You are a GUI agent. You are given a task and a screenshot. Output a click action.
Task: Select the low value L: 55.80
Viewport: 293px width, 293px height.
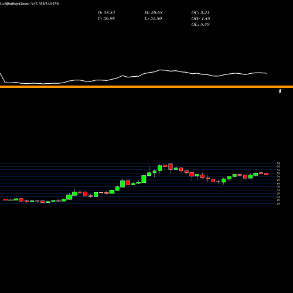153,19
